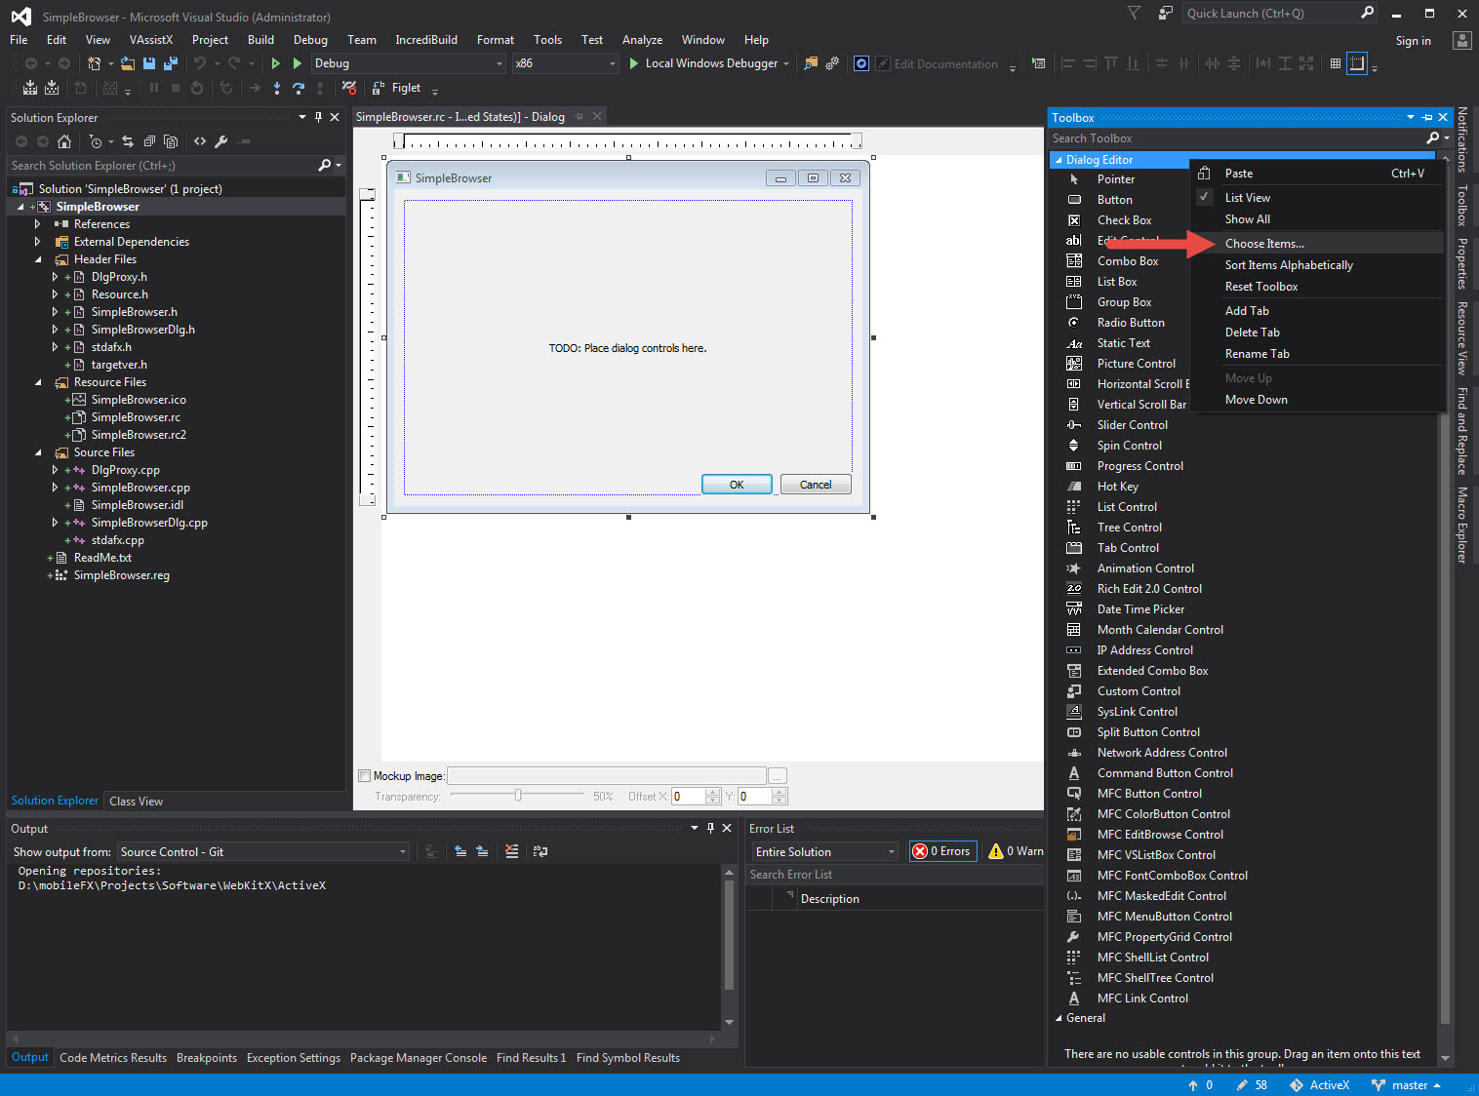Switch to the Class View tab

[x=137, y=802]
